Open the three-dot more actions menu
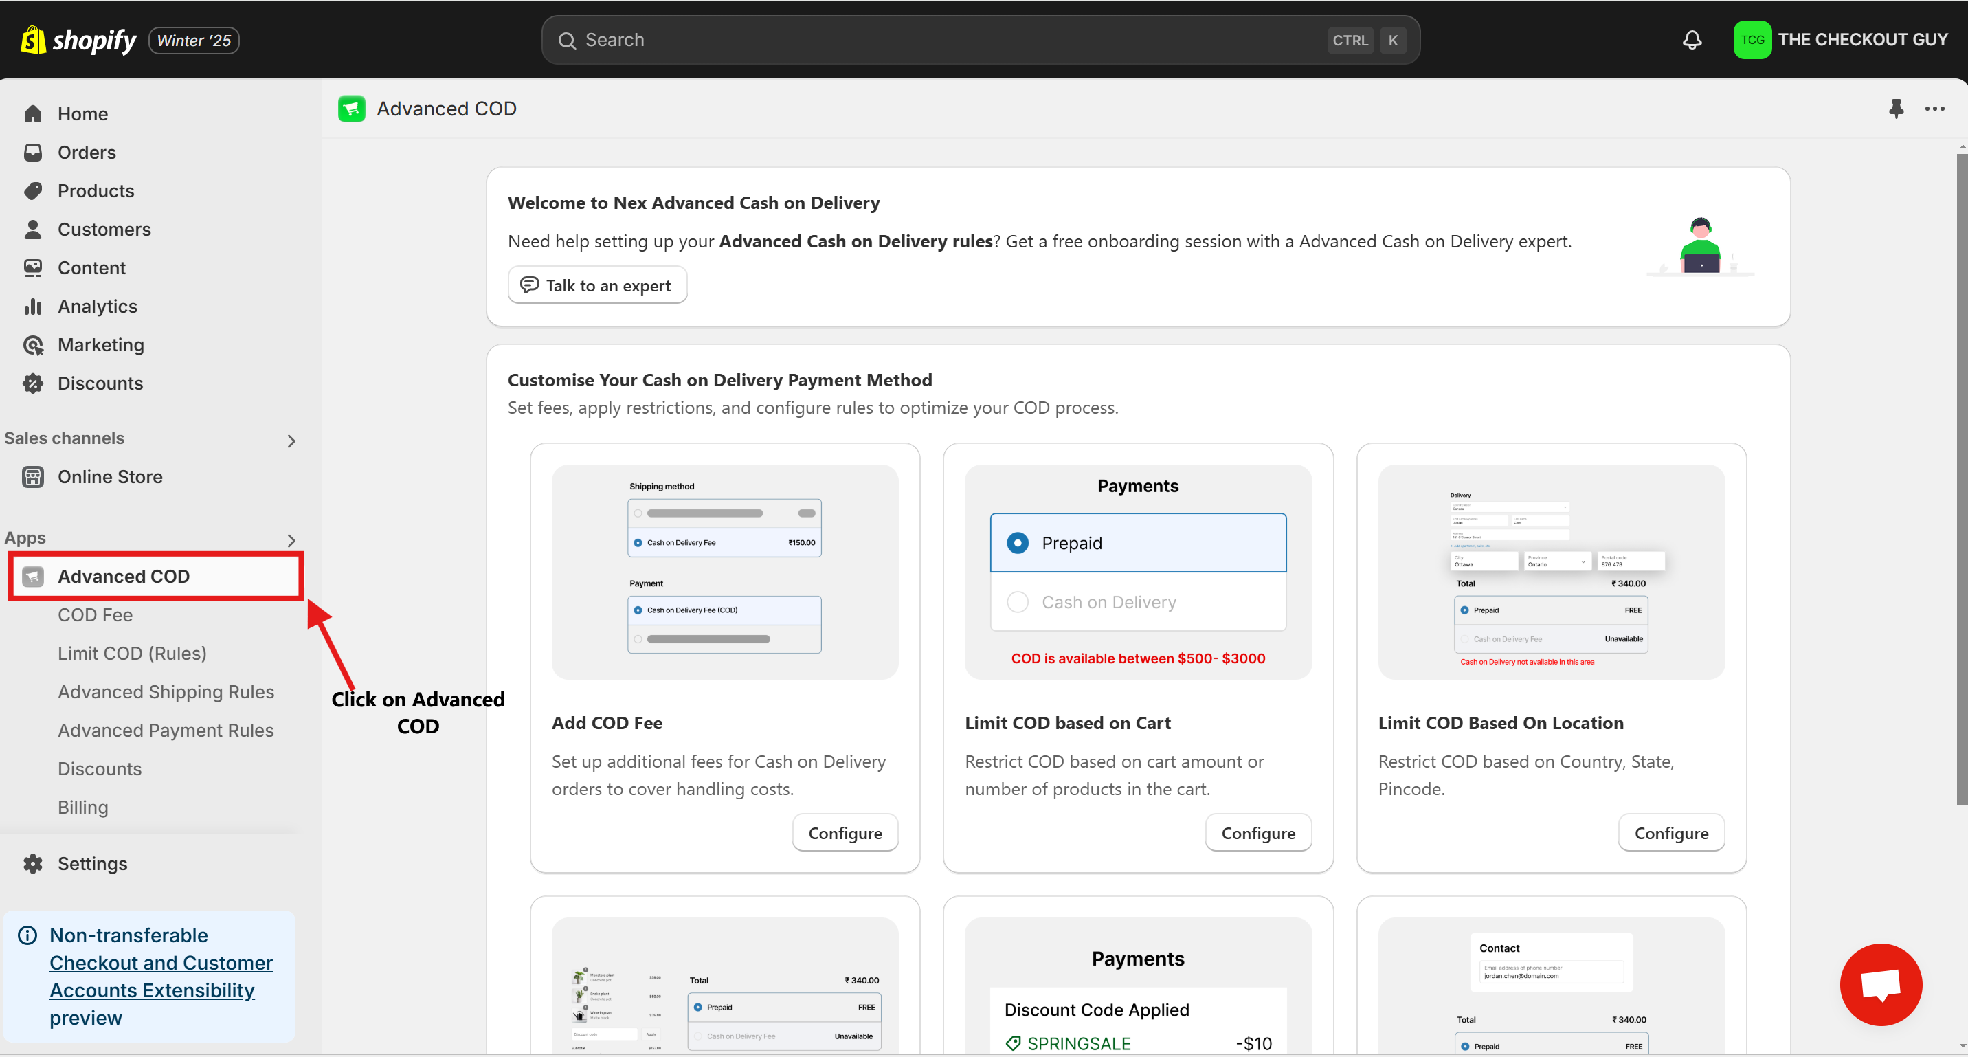1968x1057 pixels. point(1934,109)
